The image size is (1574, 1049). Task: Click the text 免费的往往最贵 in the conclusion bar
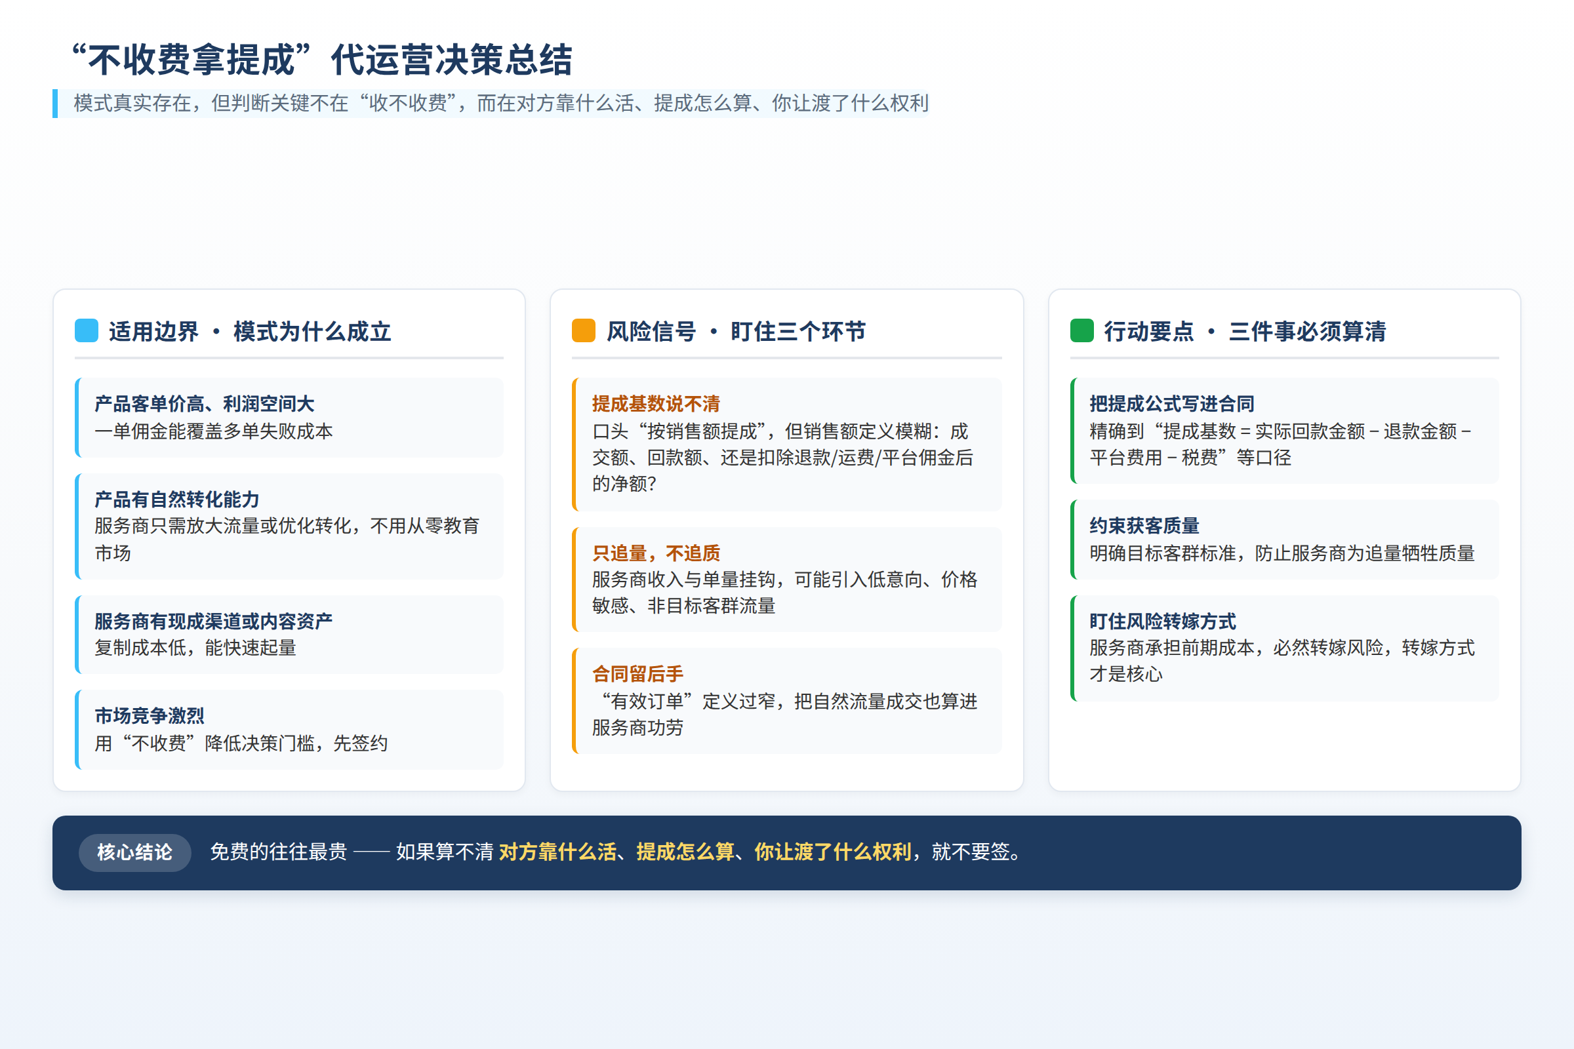(x=278, y=852)
